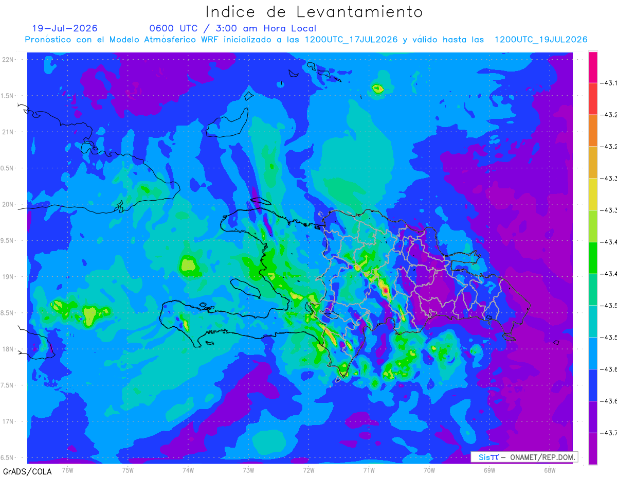Viewport: 617px width, 477px height.
Task: Click the '0.5N' latitude tick label
Action: click(x=8, y=168)
